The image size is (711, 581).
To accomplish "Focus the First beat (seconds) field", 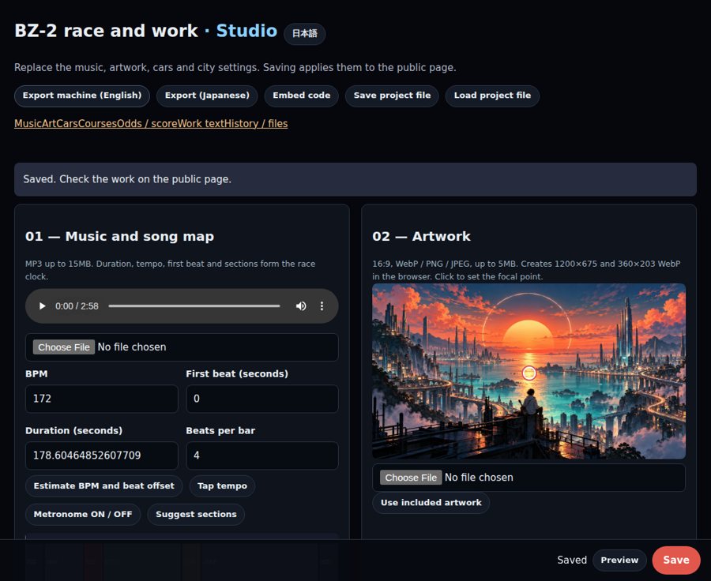I will (x=262, y=399).
